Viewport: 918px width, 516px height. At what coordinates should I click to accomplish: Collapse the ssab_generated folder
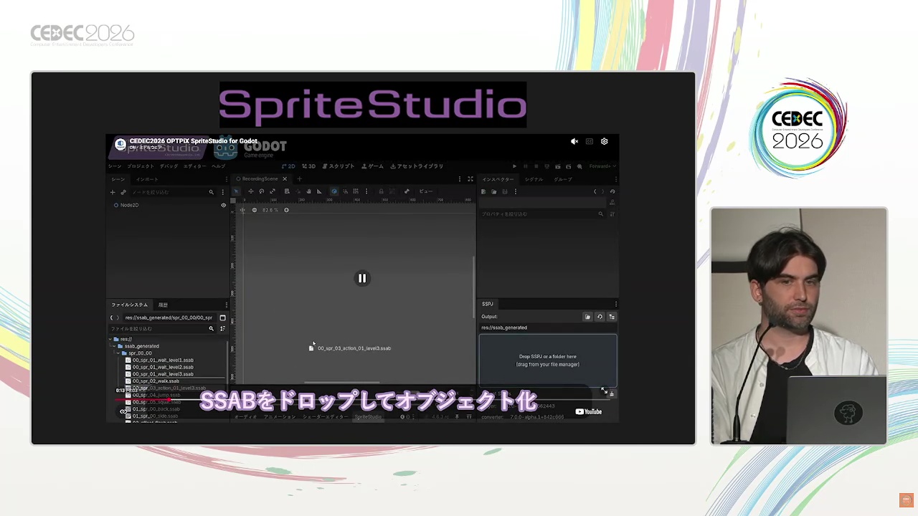point(113,346)
